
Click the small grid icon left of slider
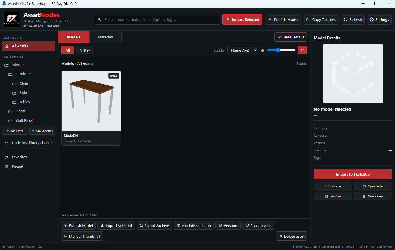coord(262,50)
